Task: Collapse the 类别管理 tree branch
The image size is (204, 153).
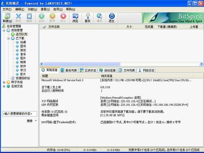Action: (x=4, y=30)
